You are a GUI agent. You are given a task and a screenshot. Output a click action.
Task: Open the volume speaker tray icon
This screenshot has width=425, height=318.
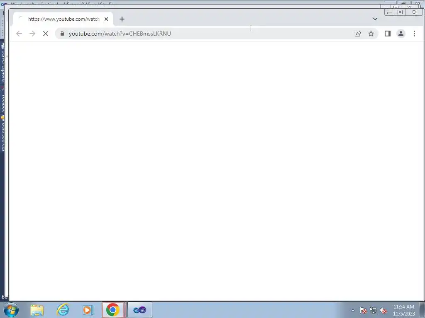tap(383, 310)
